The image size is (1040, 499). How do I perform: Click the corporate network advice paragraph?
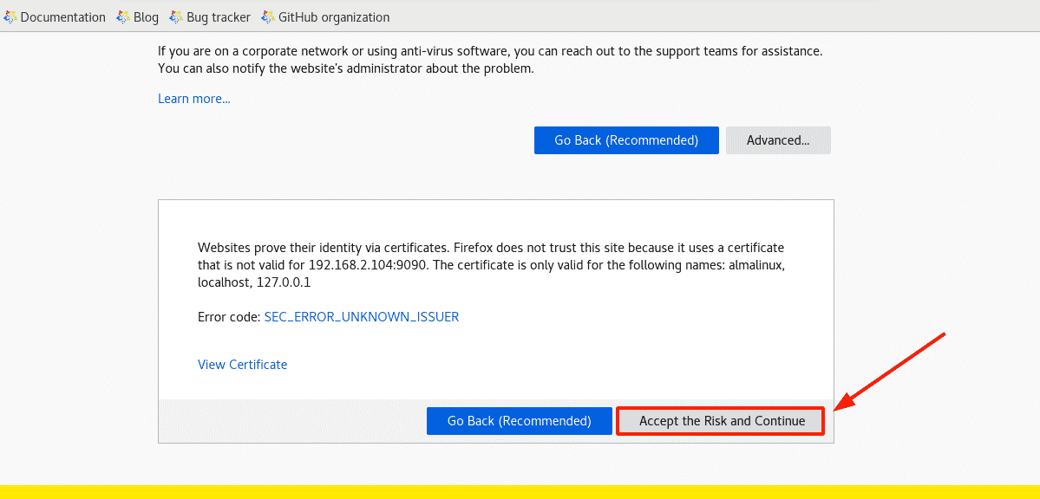pos(490,60)
